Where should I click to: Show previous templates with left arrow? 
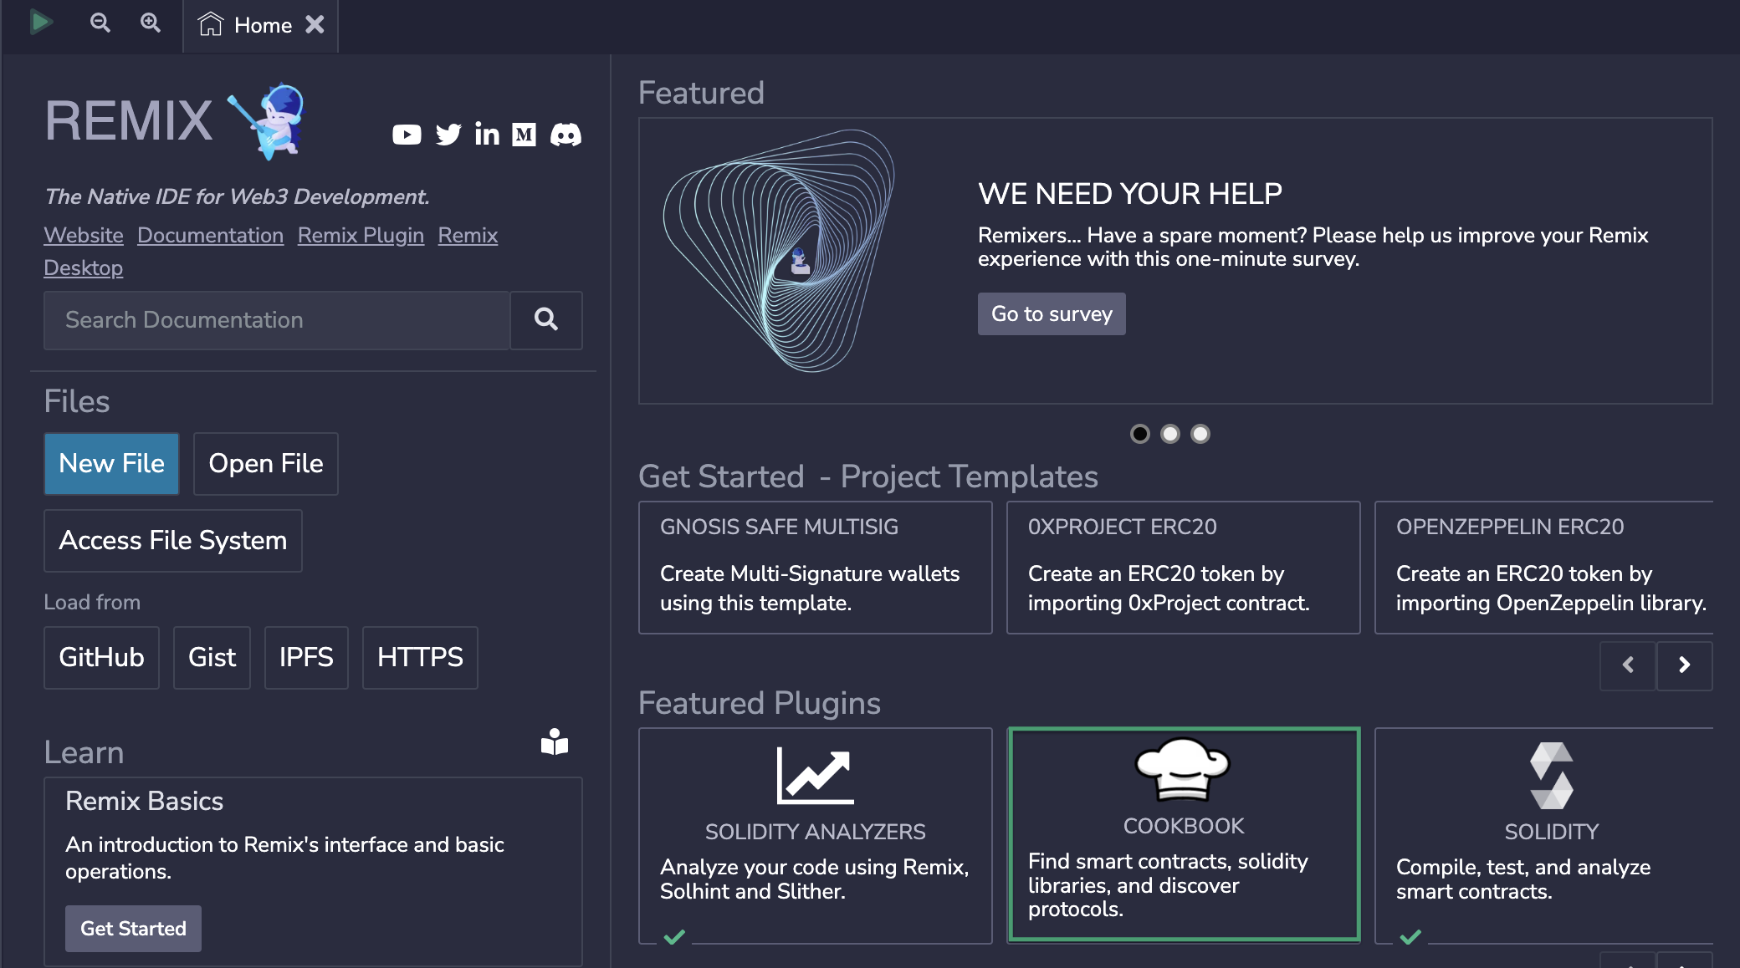[x=1627, y=665]
